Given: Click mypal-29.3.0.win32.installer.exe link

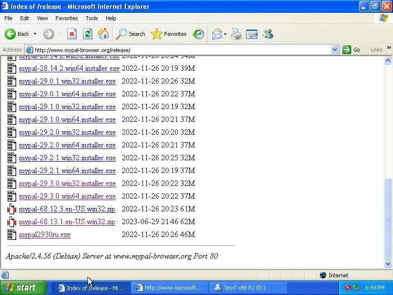Looking at the screenshot, I should pyautogui.click(x=67, y=183).
